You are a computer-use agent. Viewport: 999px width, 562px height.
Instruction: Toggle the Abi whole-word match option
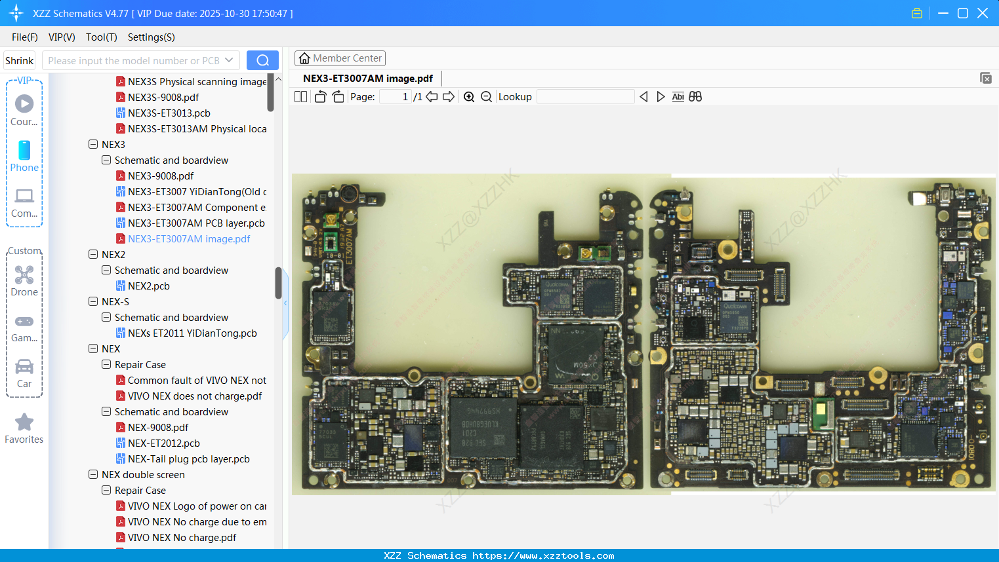tap(678, 97)
